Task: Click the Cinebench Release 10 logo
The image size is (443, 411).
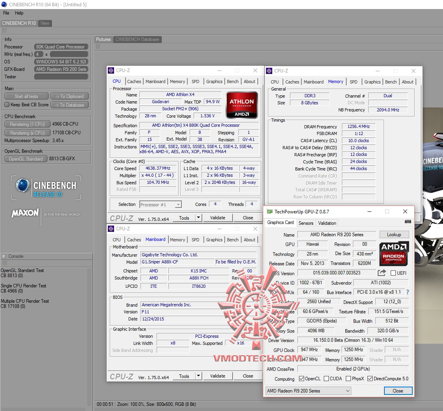Action: click(46, 188)
